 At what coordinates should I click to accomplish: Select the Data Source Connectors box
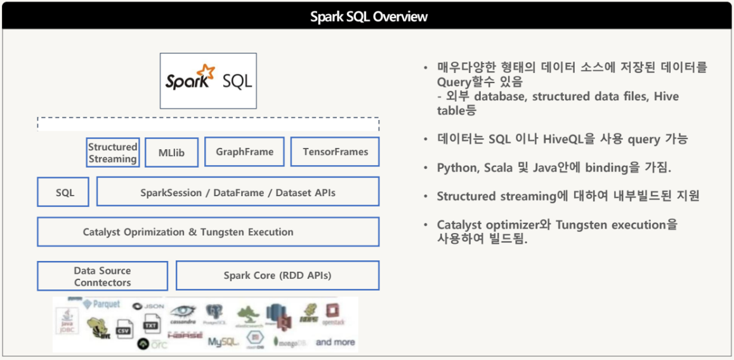(103, 276)
